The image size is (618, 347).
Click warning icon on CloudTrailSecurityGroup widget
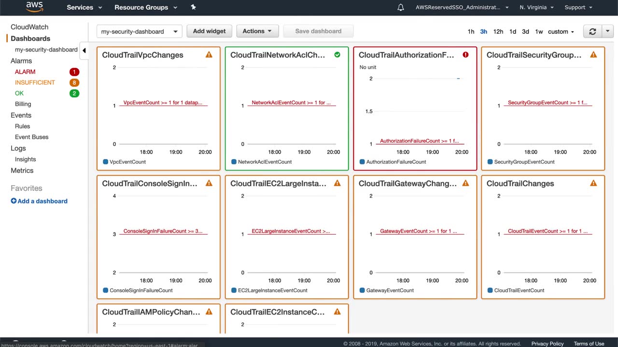(x=593, y=55)
